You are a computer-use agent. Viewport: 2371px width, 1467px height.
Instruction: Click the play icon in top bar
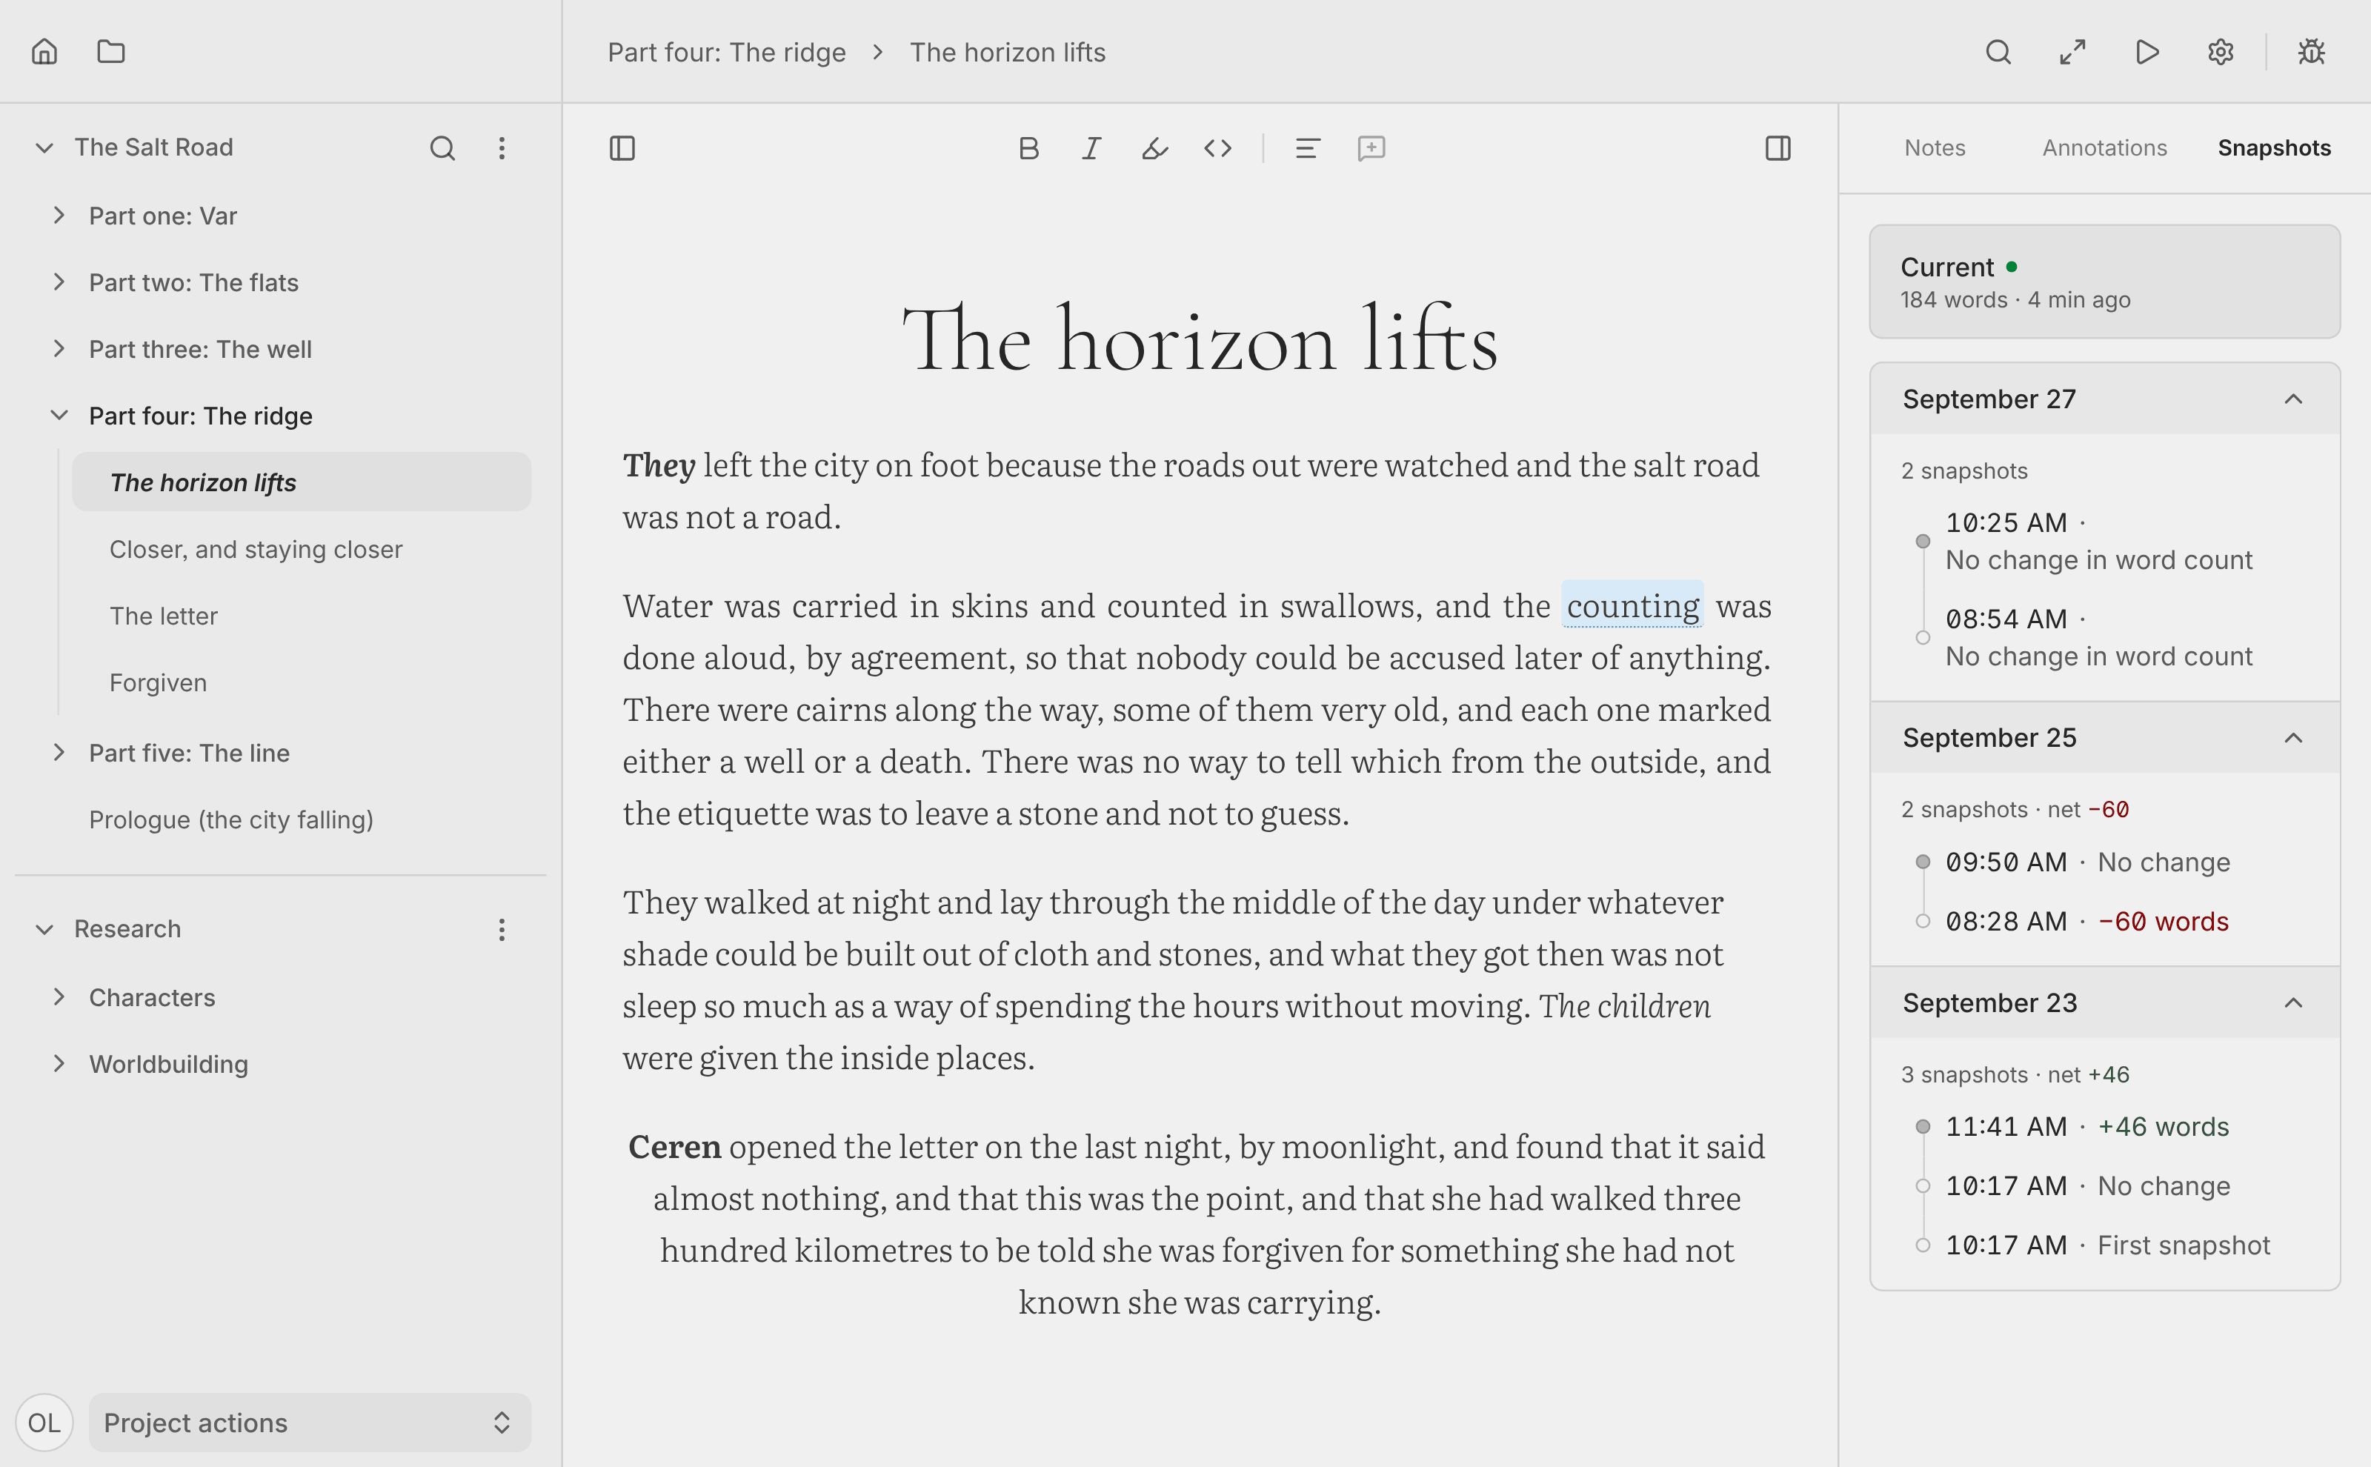click(2147, 51)
